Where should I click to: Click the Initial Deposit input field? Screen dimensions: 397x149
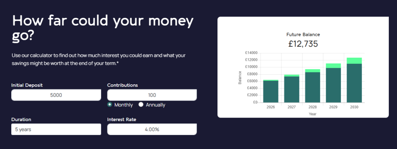tap(56, 95)
